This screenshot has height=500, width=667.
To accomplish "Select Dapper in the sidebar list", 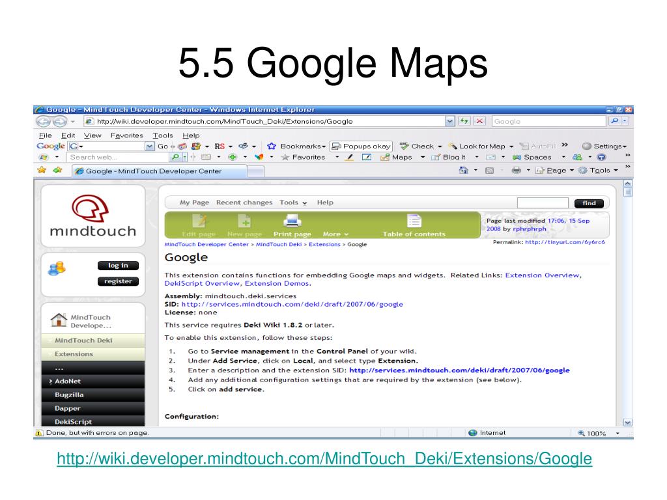I will pyautogui.click(x=93, y=408).
